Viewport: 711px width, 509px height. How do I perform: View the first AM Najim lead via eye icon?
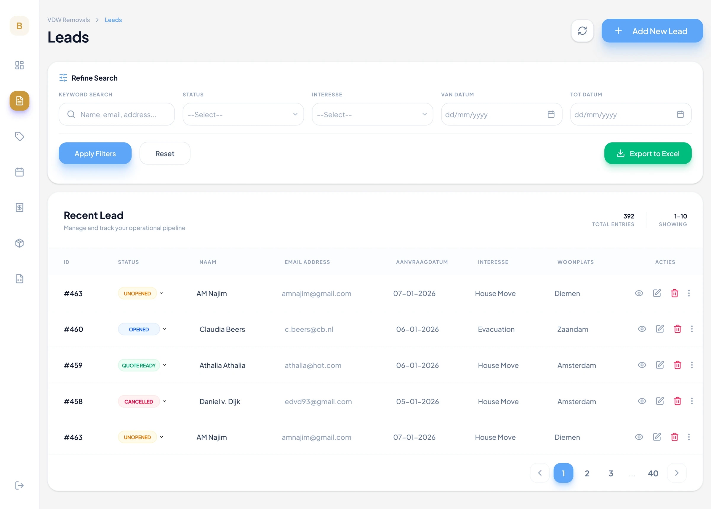[639, 293]
